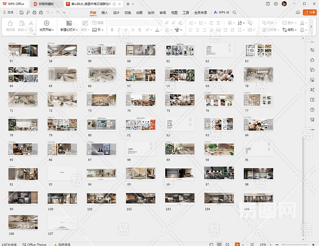This screenshot has width=319, height=246.
Task: Click the search magnifier icon in ribbon tabs
Action: [235, 13]
